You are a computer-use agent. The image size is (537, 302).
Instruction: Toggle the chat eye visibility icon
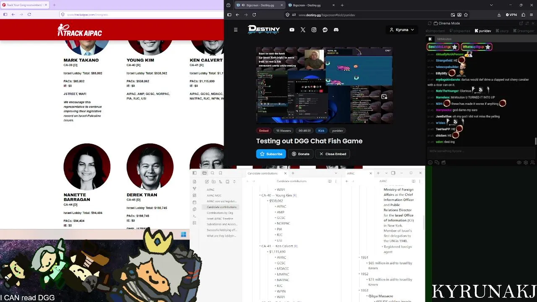tap(519, 163)
